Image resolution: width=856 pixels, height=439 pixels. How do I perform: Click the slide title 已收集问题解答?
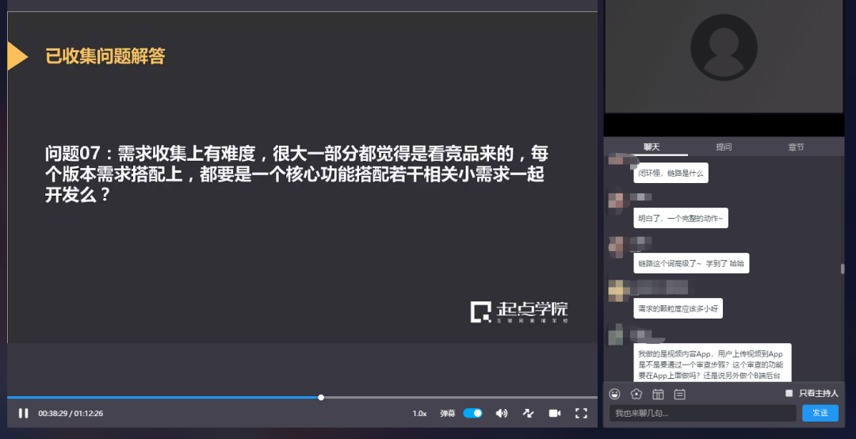pos(105,56)
